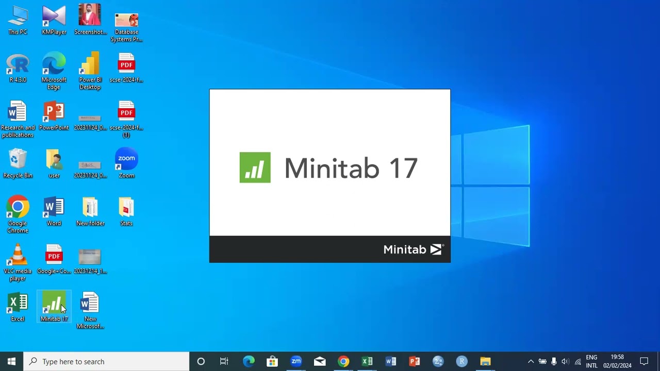Open the clock and calendar flyout
Image resolution: width=660 pixels, height=371 pixels.
tap(617, 361)
